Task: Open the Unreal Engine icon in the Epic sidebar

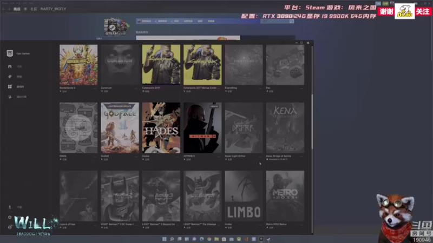Action: tap(10, 97)
